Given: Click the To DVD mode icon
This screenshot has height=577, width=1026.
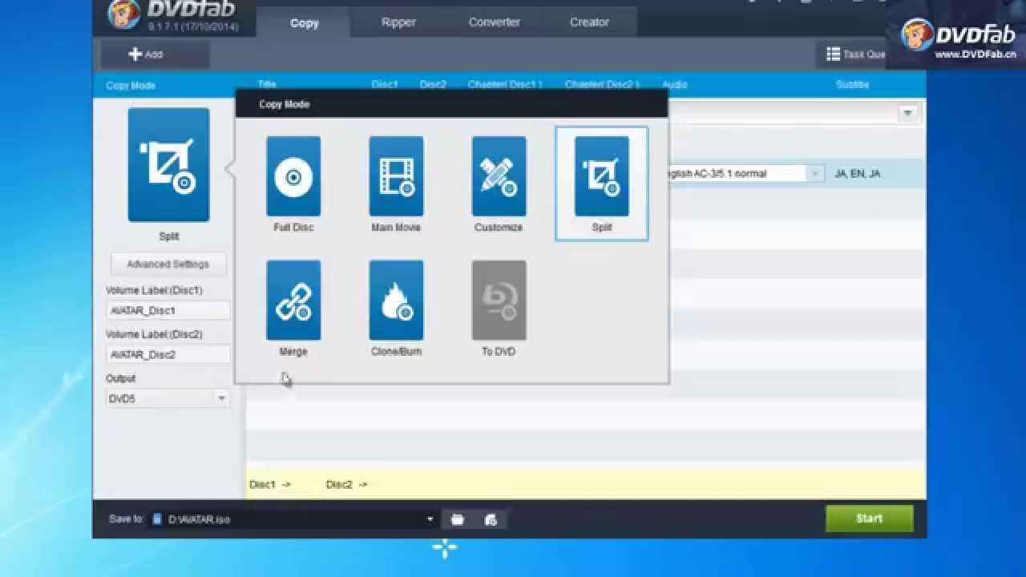Looking at the screenshot, I should (499, 301).
